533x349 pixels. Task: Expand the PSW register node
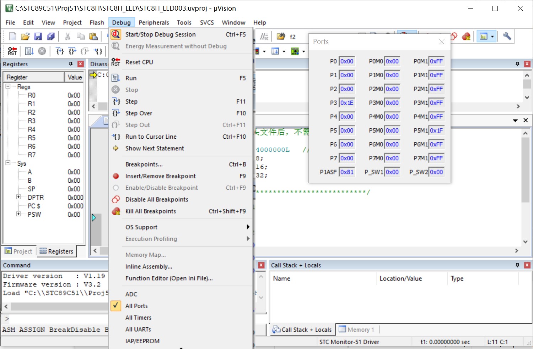18,214
